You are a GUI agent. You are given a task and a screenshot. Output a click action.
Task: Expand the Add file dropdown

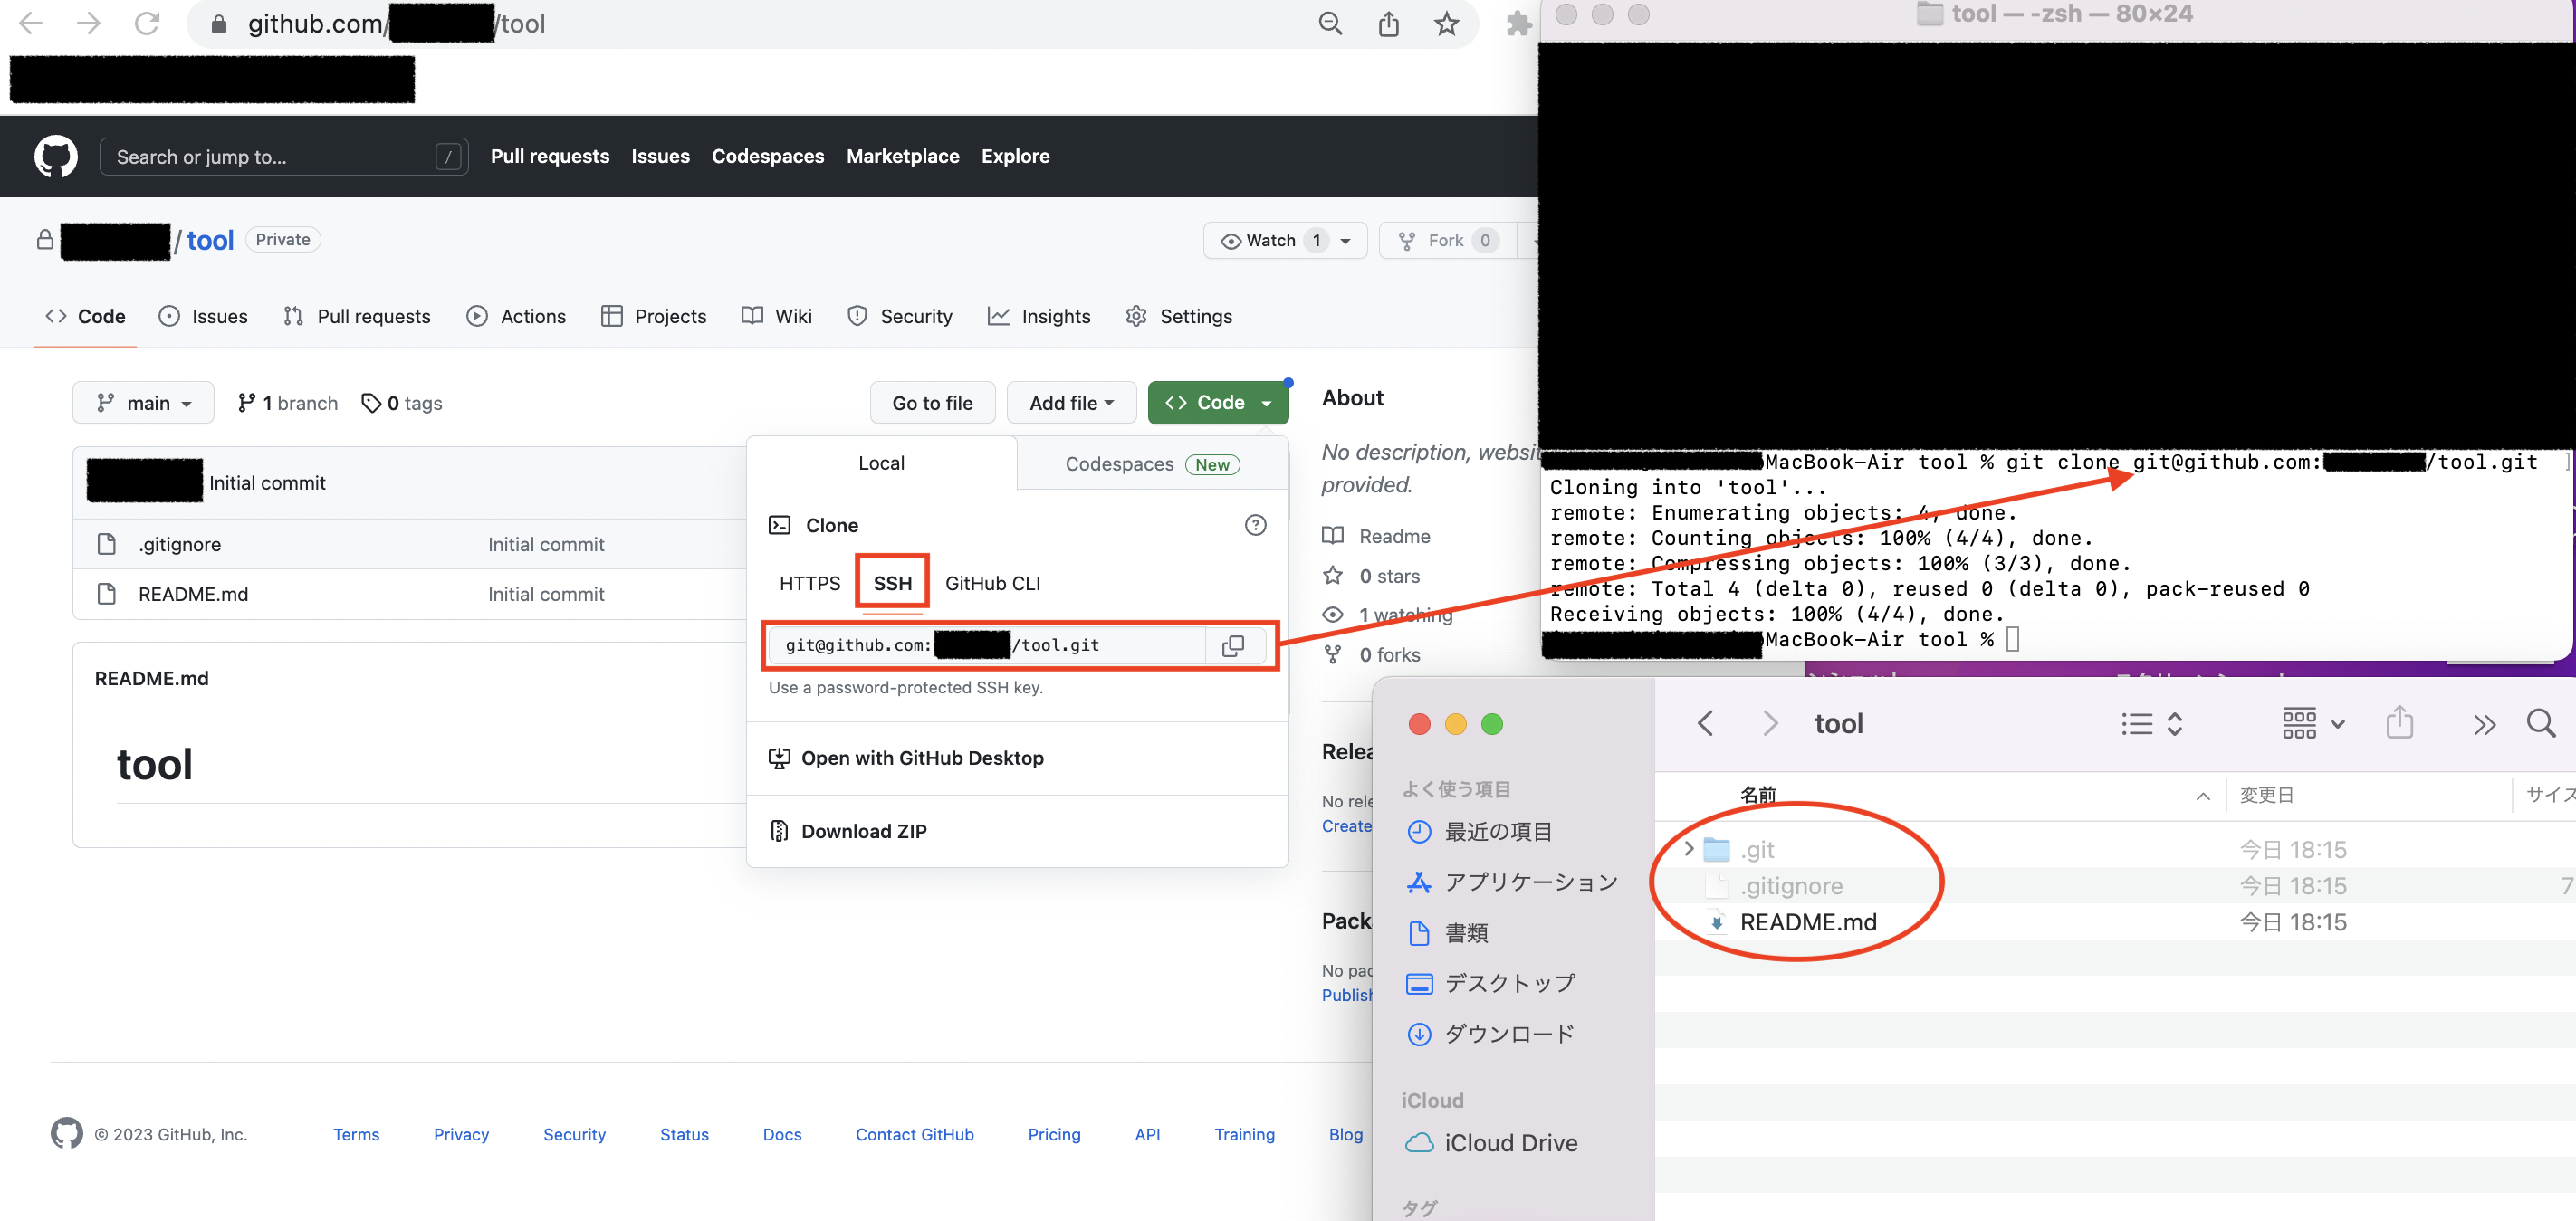pyautogui.click(x=1071, y=403)
